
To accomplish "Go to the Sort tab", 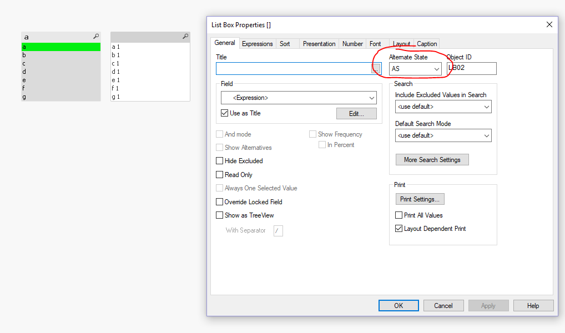I will (285, 44).
